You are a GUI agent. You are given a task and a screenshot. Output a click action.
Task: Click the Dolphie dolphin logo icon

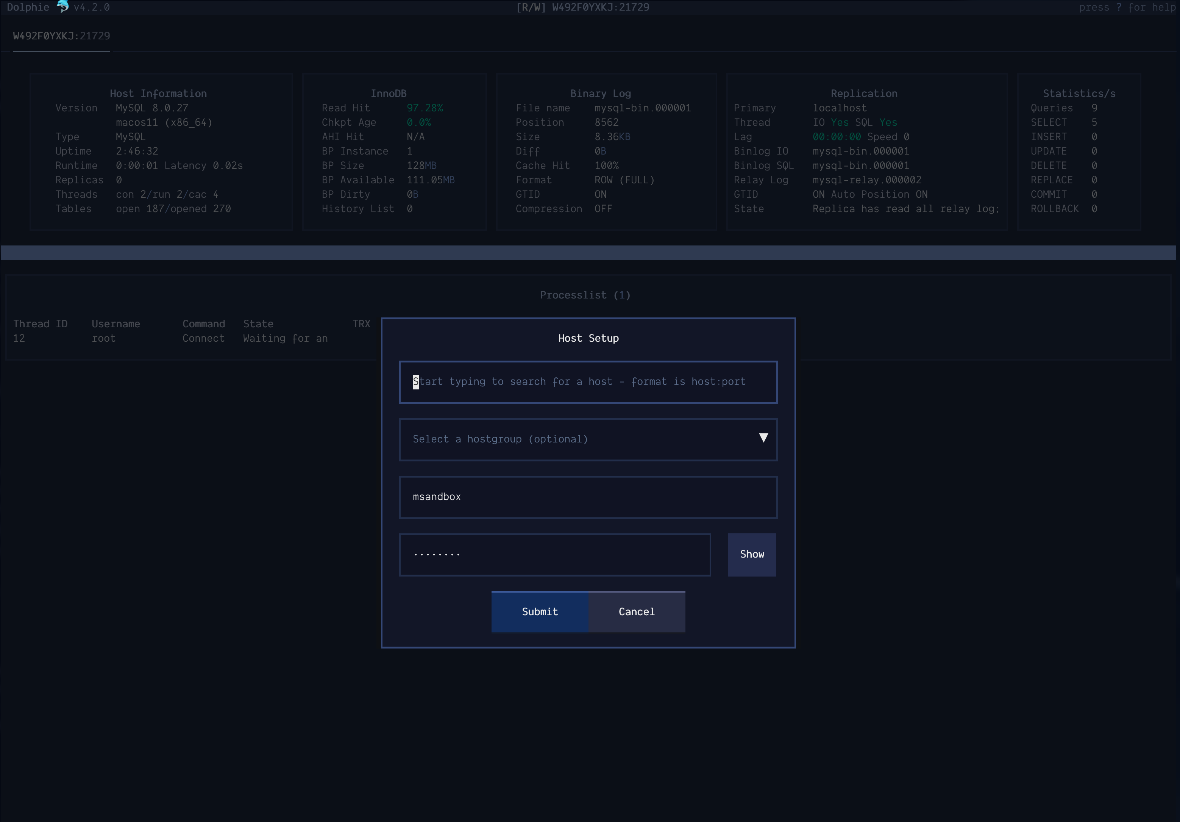(62, 7)
